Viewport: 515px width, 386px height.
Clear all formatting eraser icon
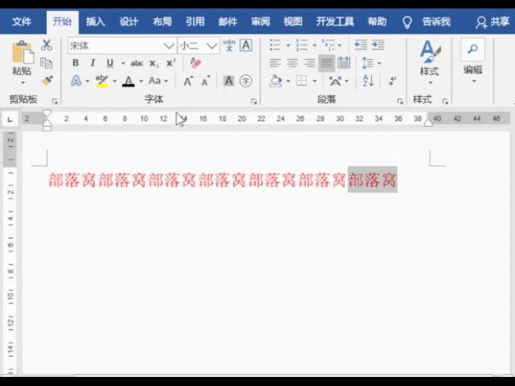196,63
